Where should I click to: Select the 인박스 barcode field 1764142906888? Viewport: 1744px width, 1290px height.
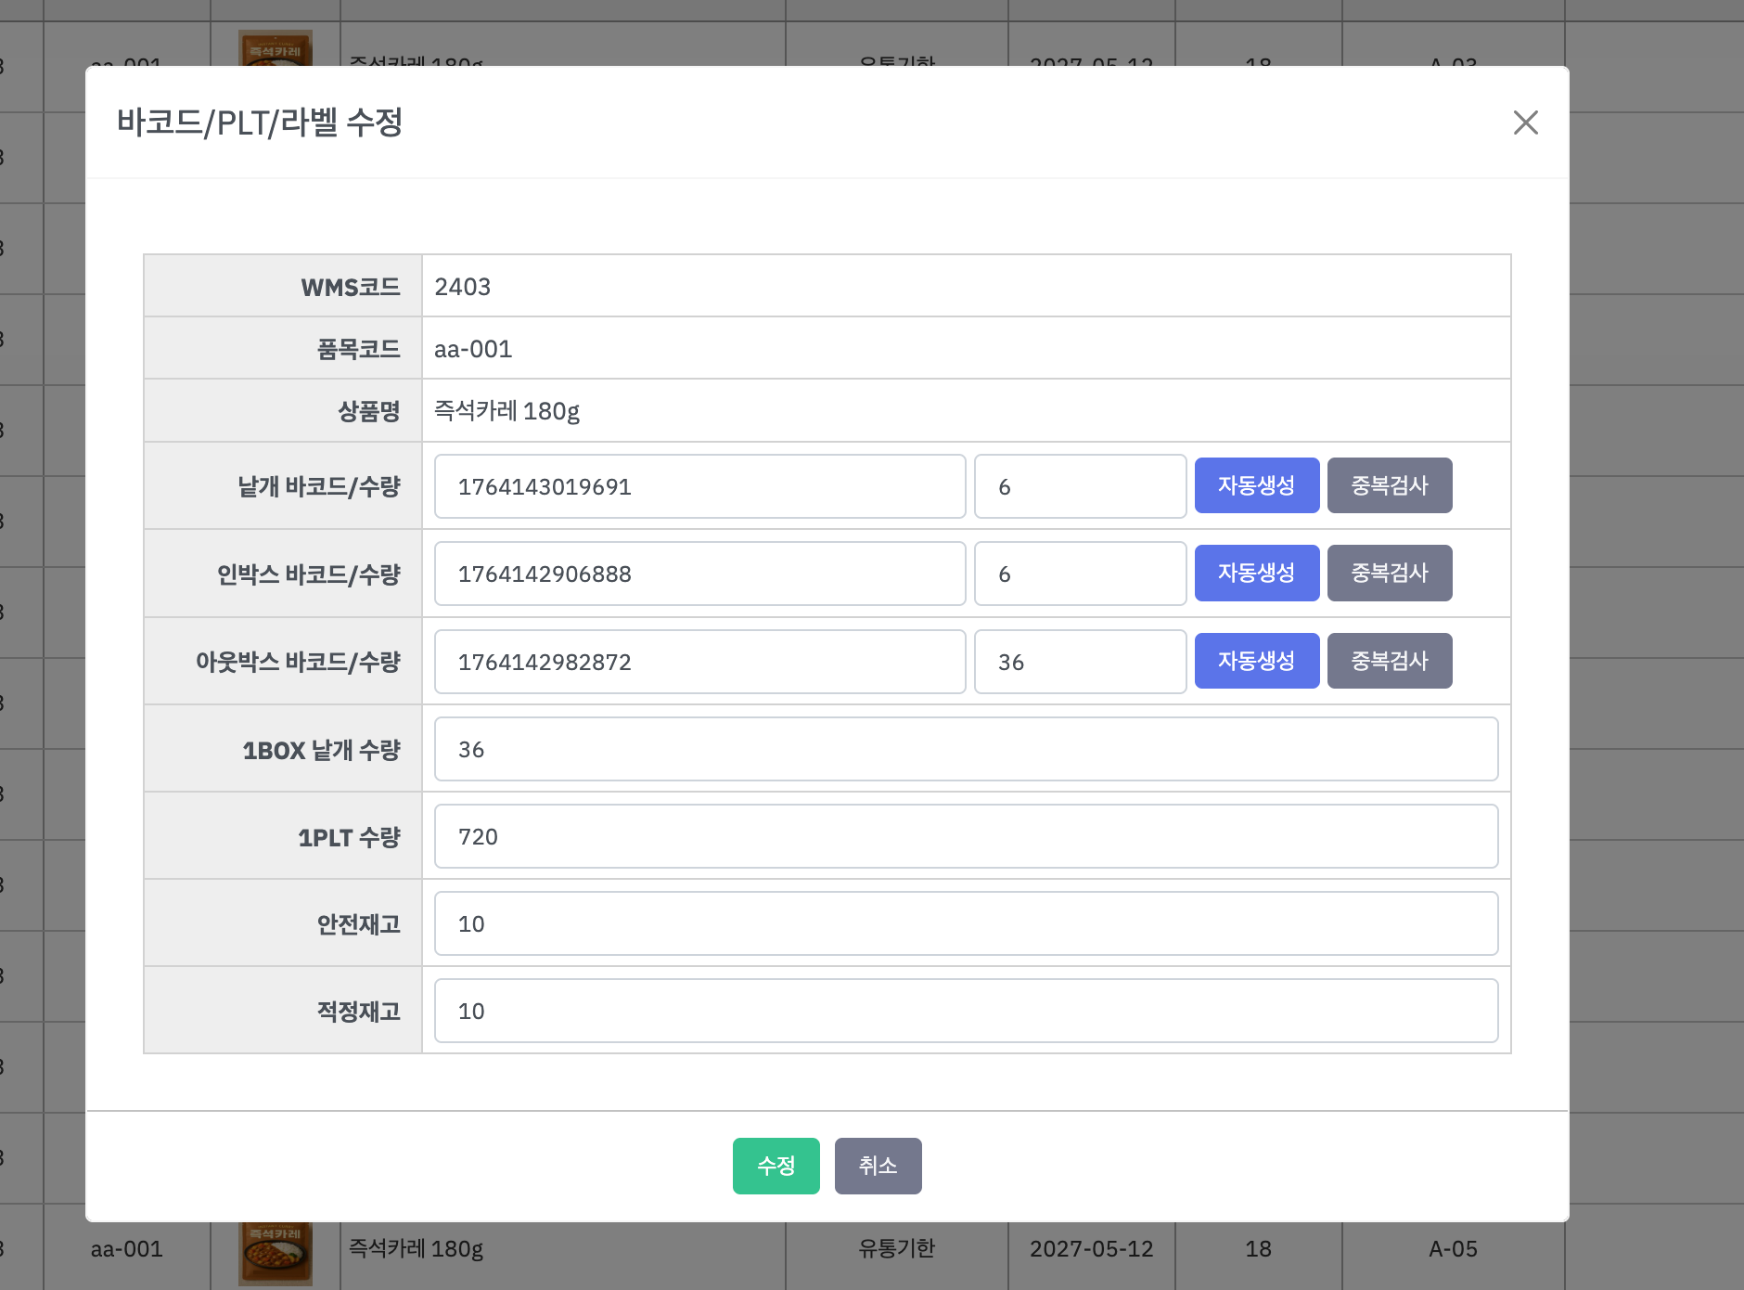click(x=699, y=574)
